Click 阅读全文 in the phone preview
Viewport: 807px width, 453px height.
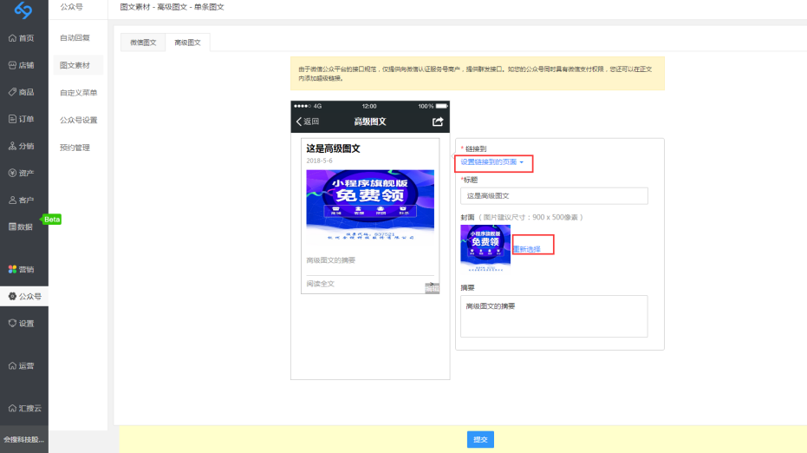[x=321, y=284]
